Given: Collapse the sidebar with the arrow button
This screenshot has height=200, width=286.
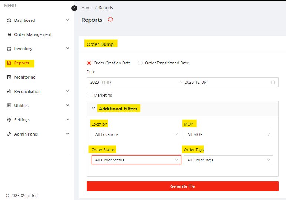Looking at the screenshot, I should (x=74, y=8).
